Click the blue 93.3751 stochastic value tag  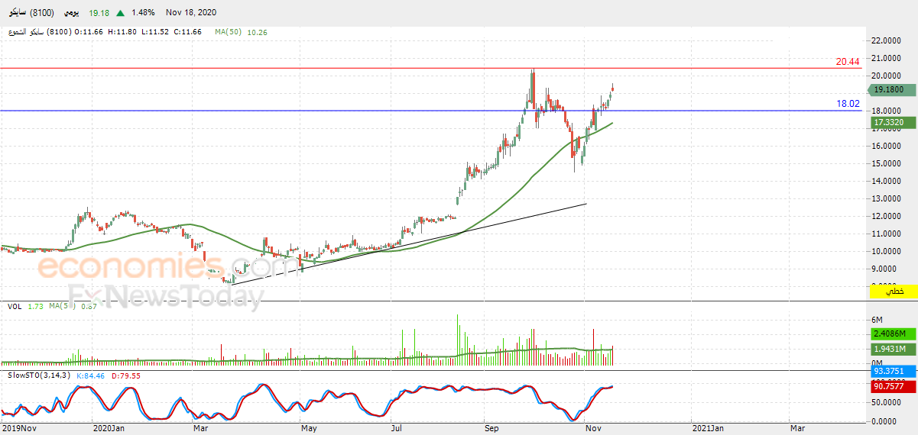(x=891, y=372)
